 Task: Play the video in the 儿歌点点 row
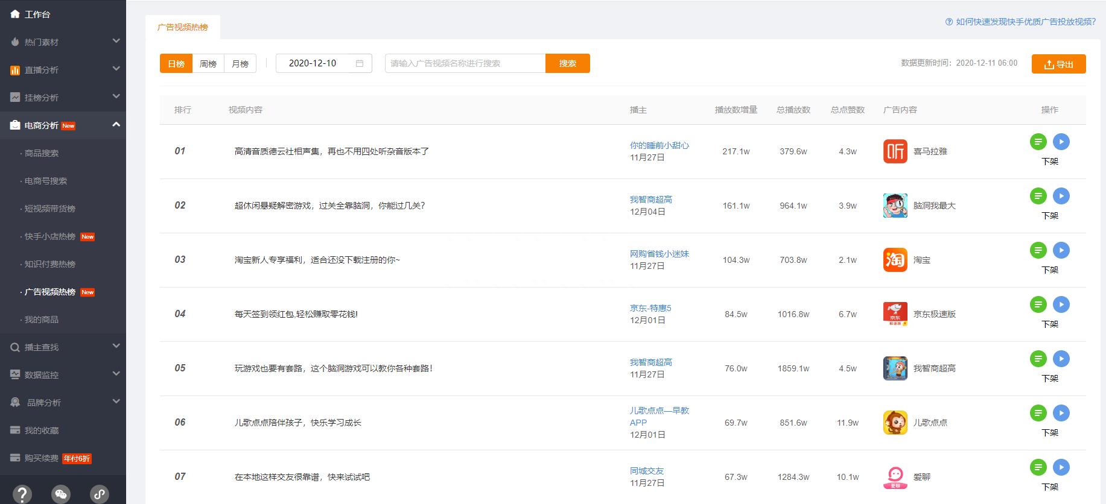click(1061, 413)
